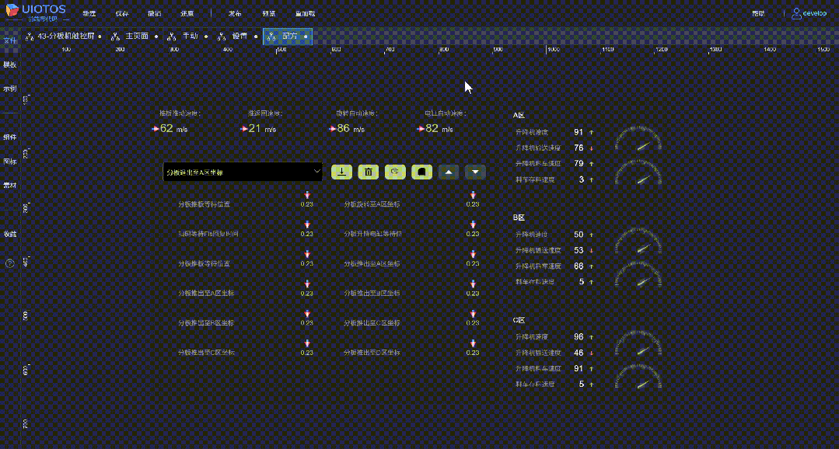Click the red down arrow beside value 46
Image resolution: width=839 pixels, height=449 pixels.
pos(591,353)
